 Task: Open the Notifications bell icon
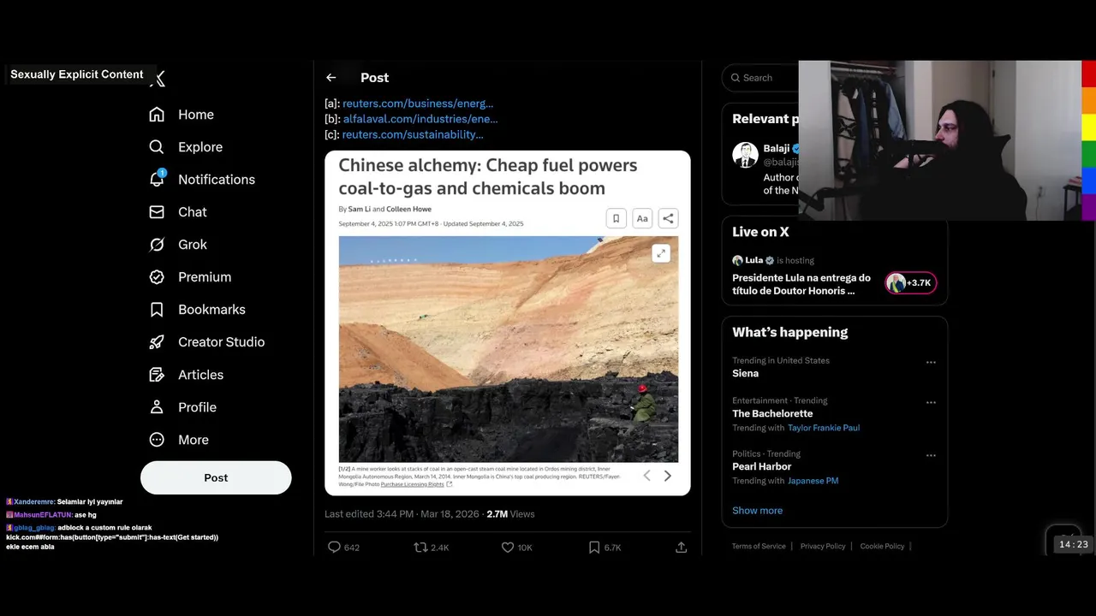pyautogui.click(x=157, y=180)
